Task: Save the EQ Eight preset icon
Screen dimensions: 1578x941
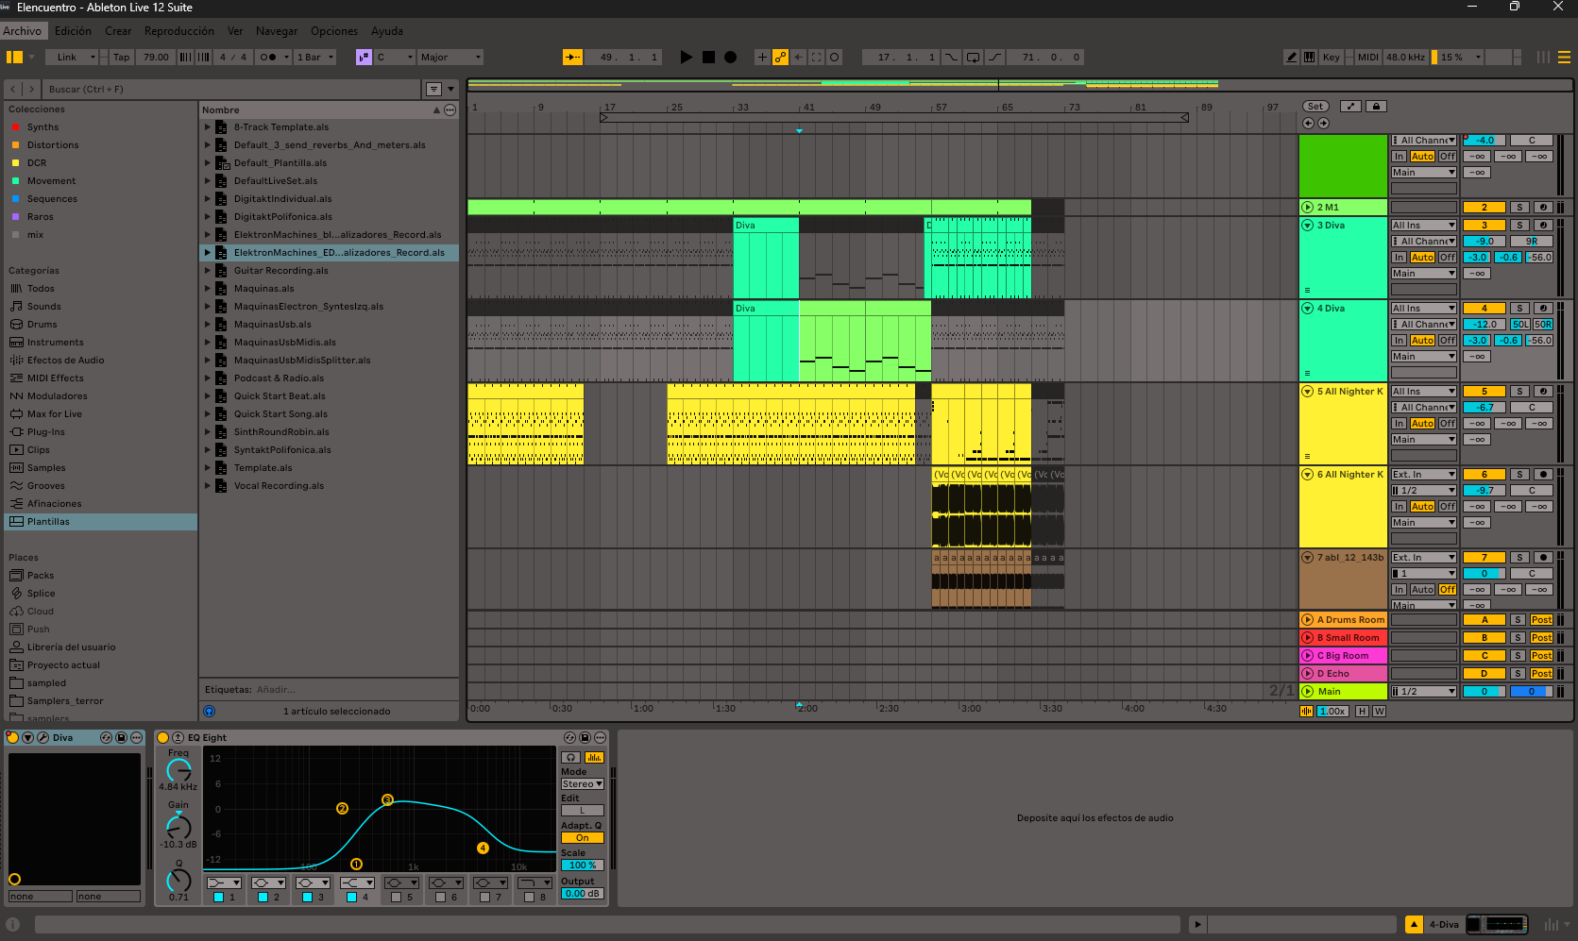Action: click(585, 738)
